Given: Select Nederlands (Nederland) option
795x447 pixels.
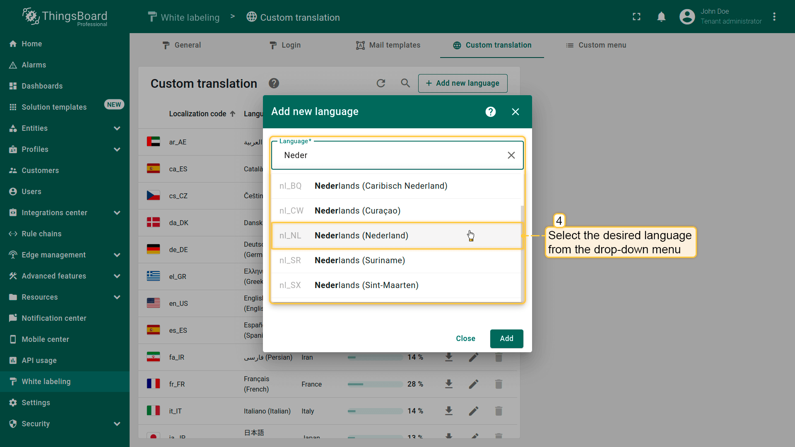Looking at the screenshot, I should click(361, 236).
